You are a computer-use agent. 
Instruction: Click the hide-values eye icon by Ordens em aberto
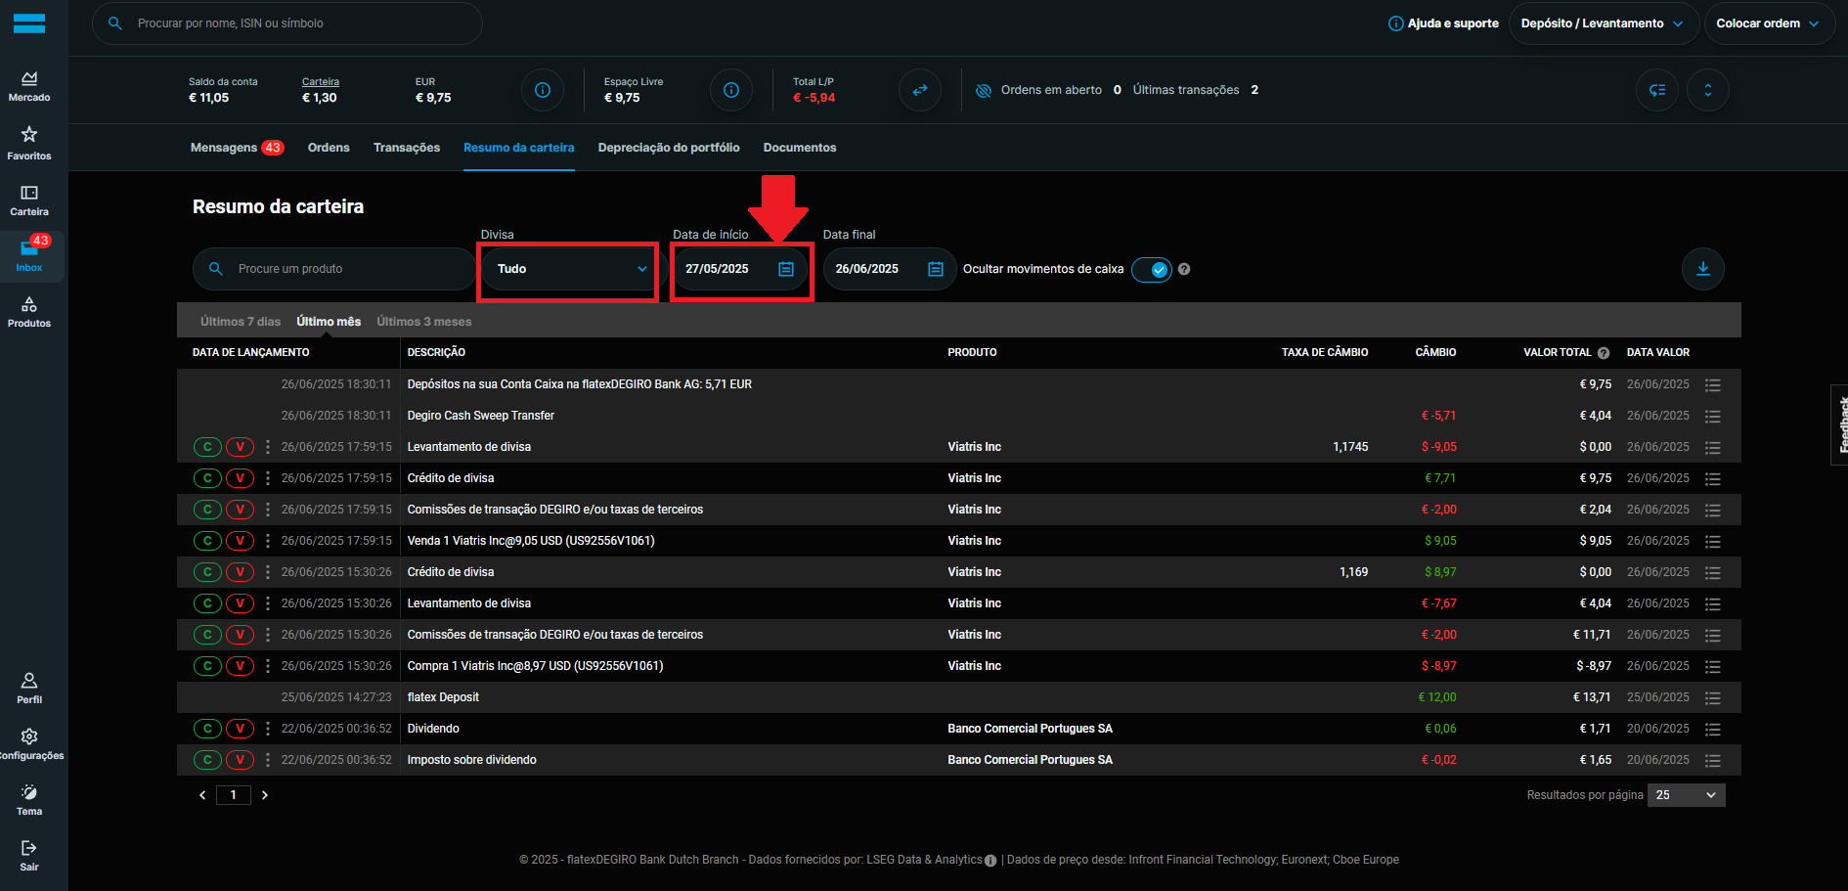click(984, 90)
